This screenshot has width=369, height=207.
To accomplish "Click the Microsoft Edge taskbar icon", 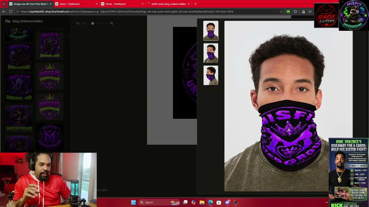I will coord(210,202).
